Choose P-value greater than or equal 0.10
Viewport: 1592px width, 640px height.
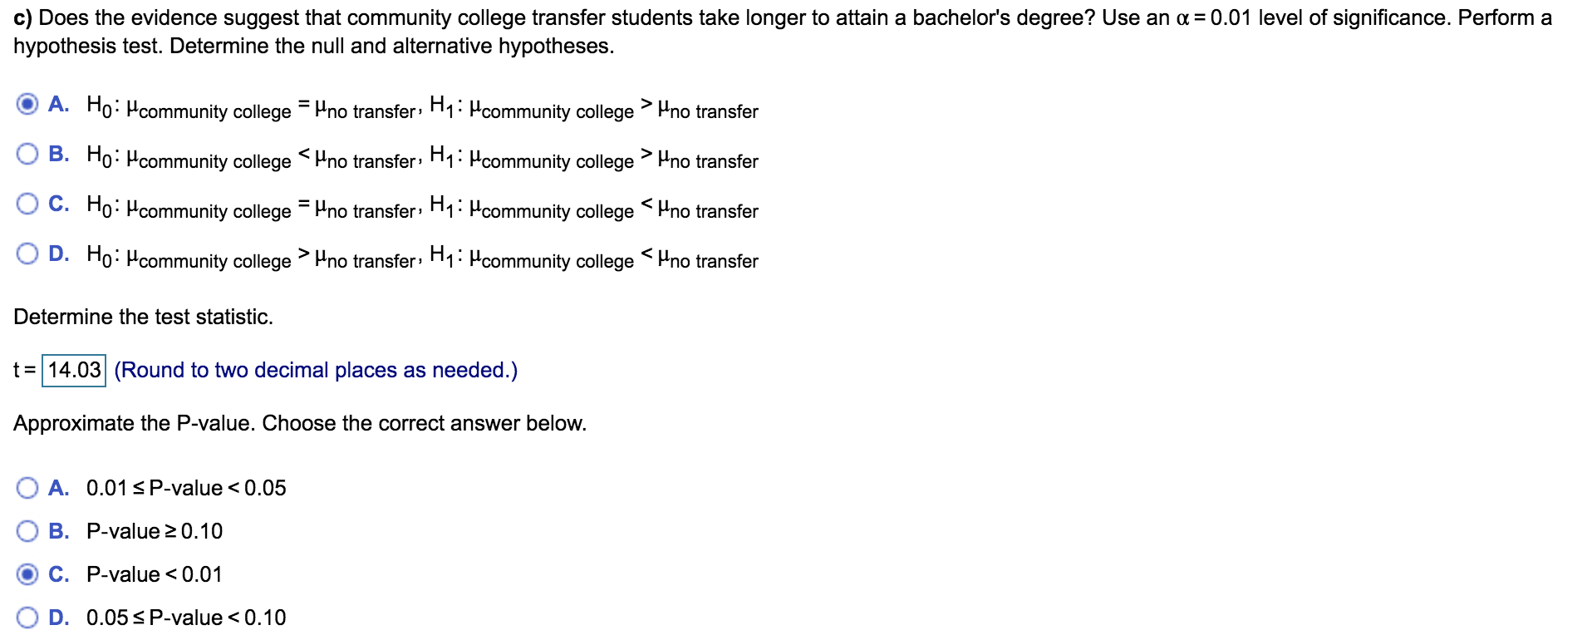pos(26,530)
